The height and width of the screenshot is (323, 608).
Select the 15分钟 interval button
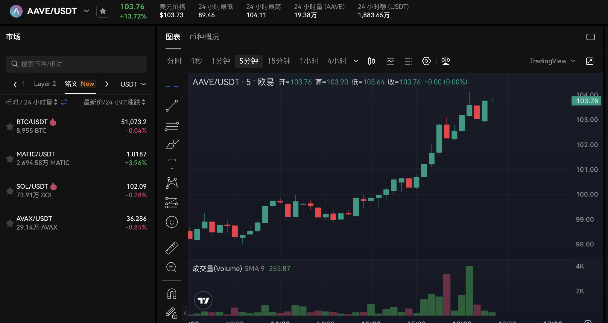coord(279,61)
